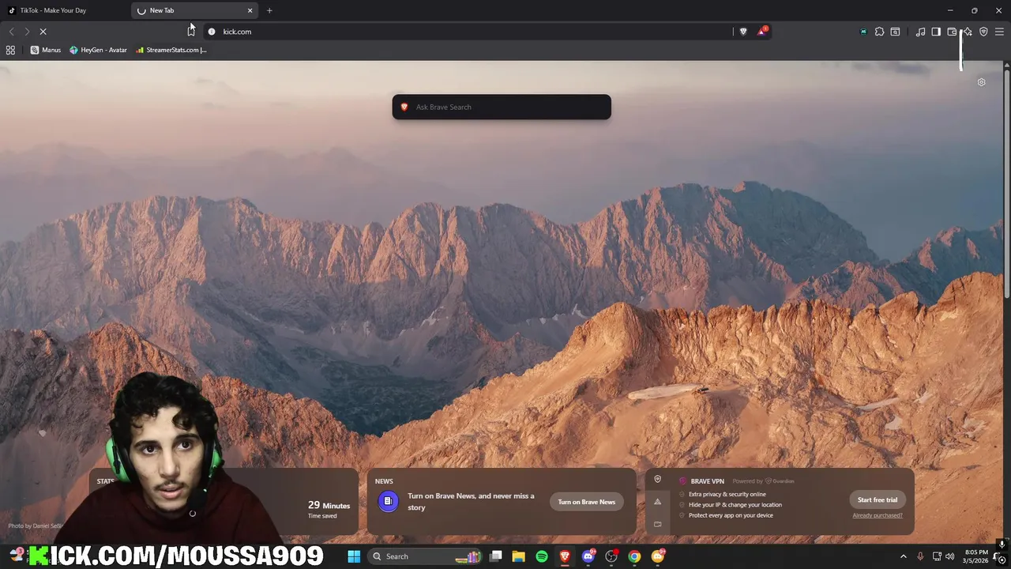The image size is (1011, 569).
Task: Select the New Tab browser tab
Action: [x=194, y=10]
